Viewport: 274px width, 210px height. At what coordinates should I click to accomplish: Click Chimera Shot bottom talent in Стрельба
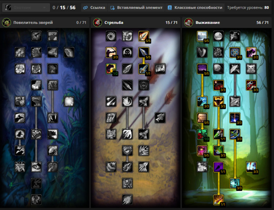click(127, 199)
